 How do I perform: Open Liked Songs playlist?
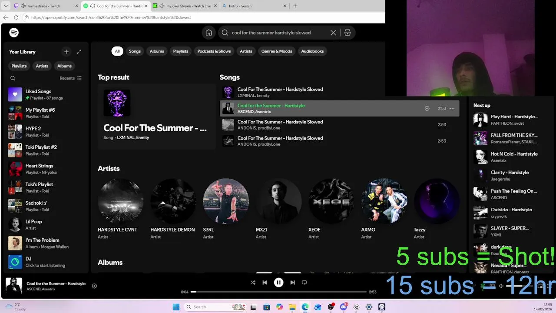(46, 94)
